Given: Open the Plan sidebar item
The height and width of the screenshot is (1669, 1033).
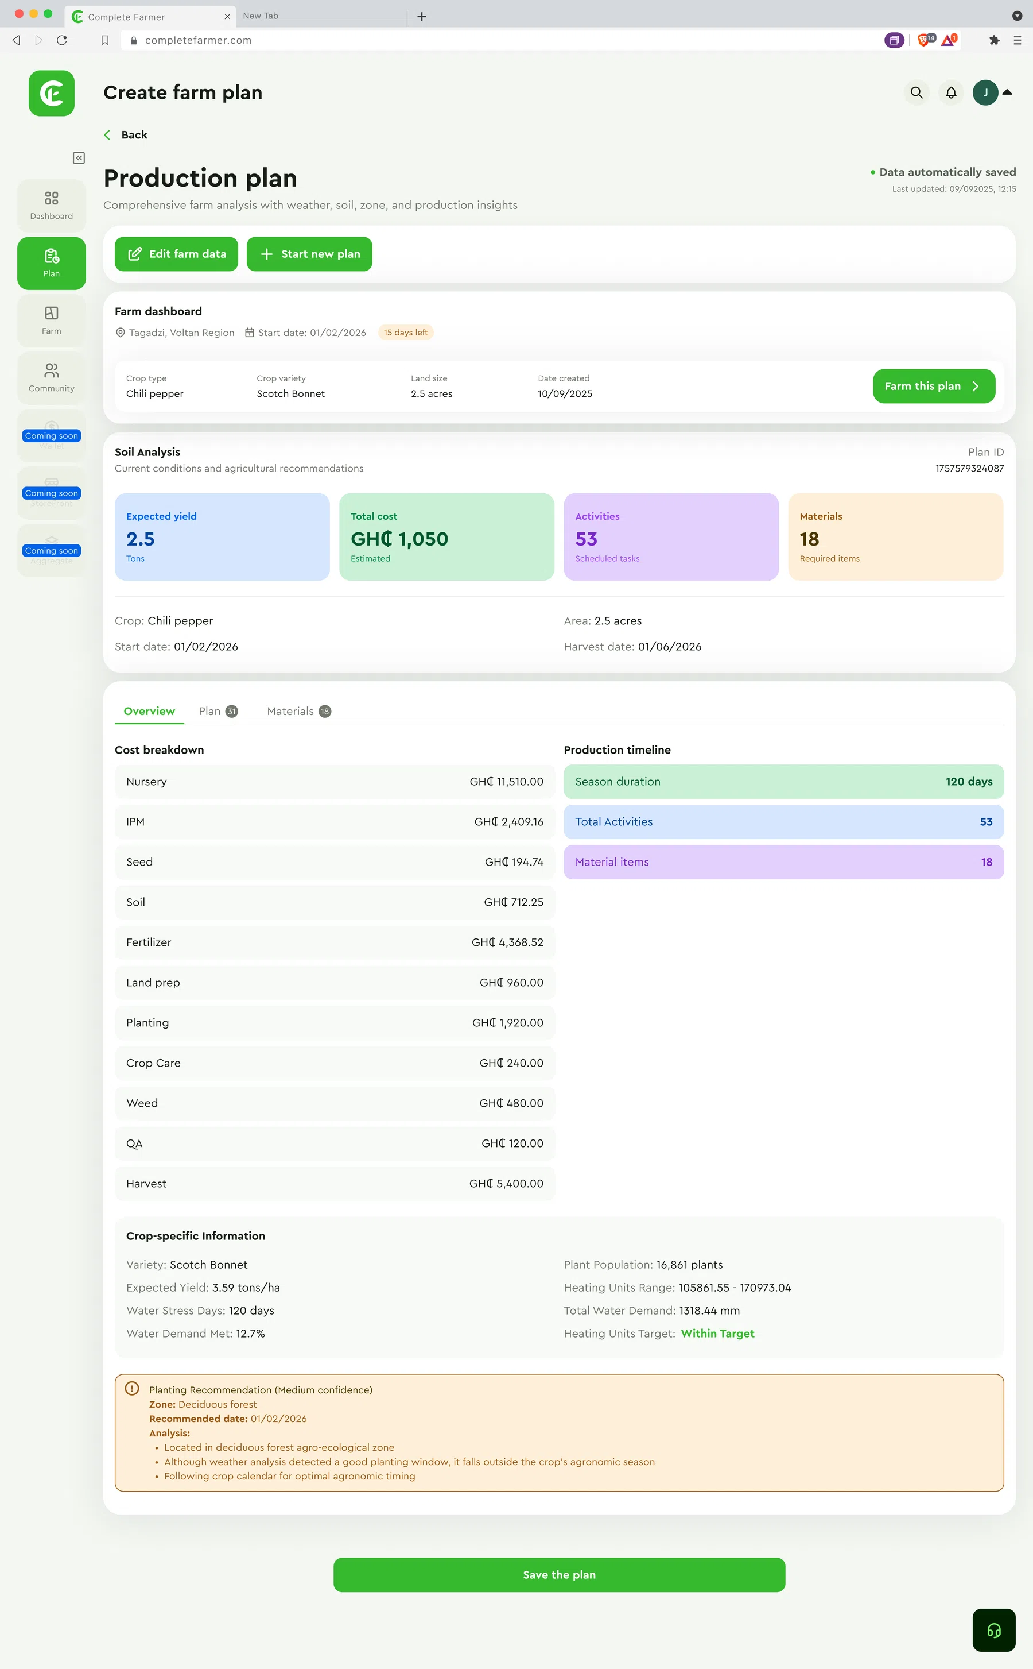Looking at the screenshot, I should click(51, 263).
